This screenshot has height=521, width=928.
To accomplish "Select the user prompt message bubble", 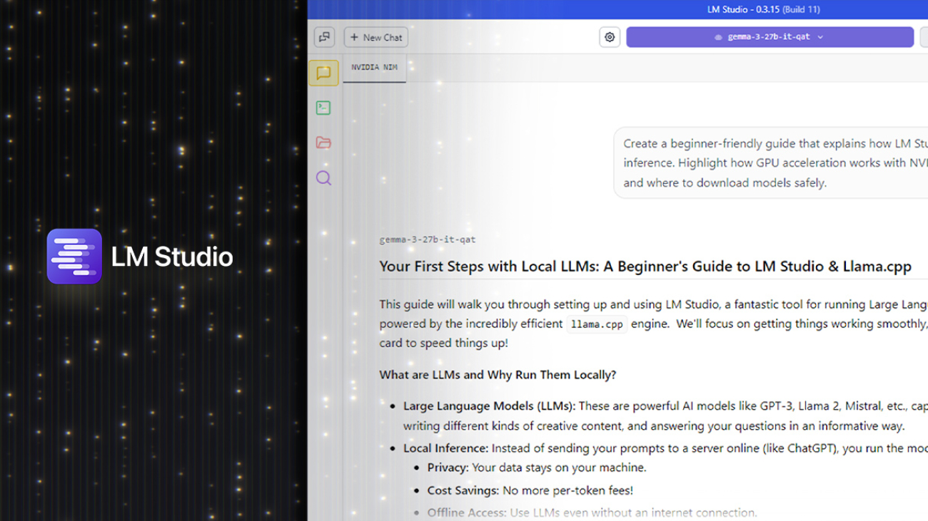I will pyautogui.click(x=771, y=163).
